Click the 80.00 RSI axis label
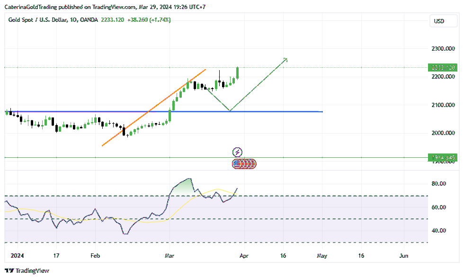This screenshot has width=464, height=279. point(438,184)
